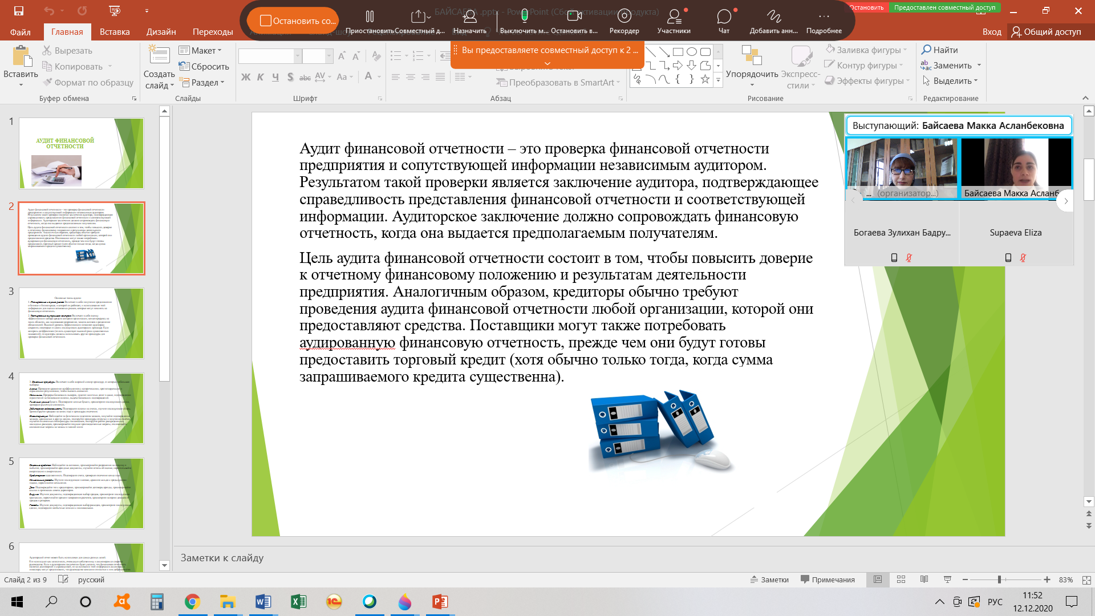This screenshot has width=1095, height=616.
Task: Toggle underline text formatting
Action: (275, 77)
